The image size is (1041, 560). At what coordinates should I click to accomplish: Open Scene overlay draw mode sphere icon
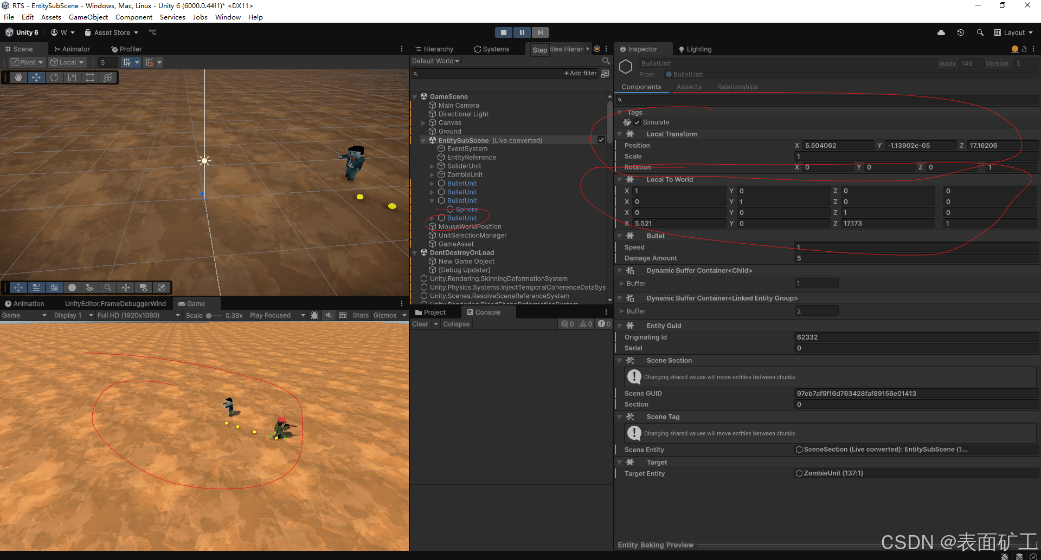pyautogui.click(x=72, y=288)
